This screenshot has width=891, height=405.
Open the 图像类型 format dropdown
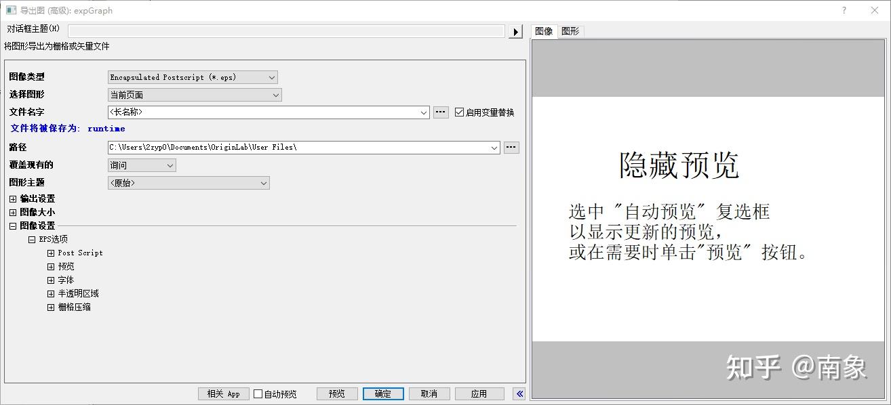[270, 77]
